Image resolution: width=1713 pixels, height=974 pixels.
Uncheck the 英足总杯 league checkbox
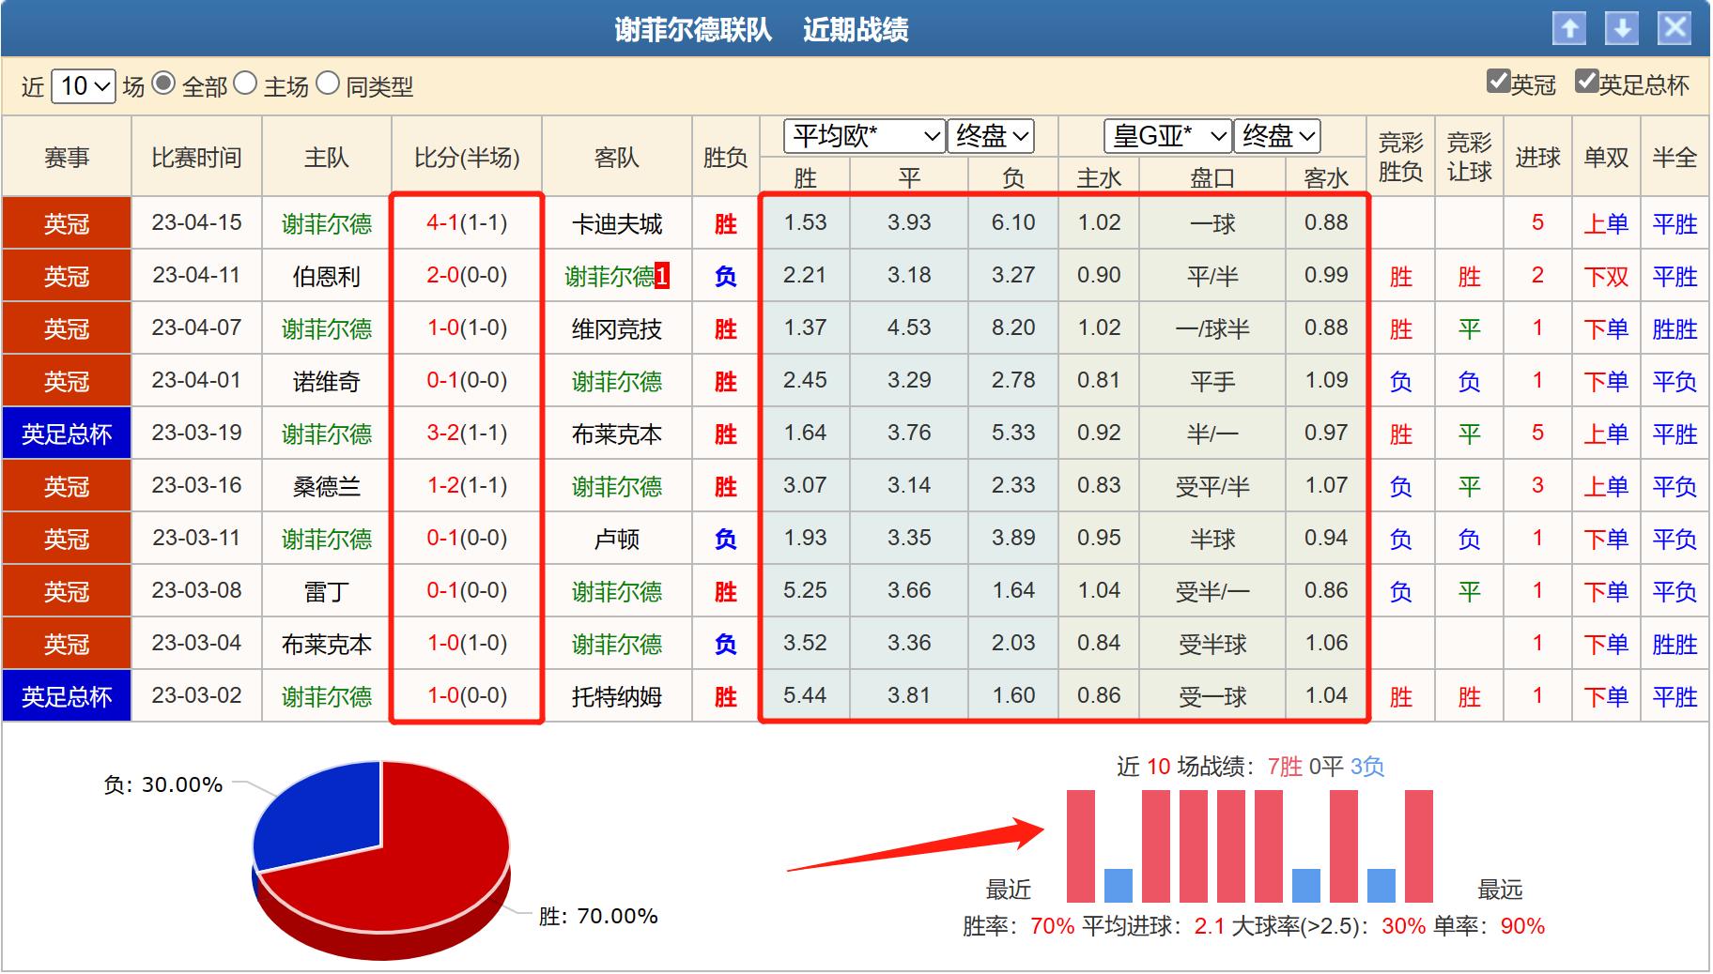click(1586, 84)
